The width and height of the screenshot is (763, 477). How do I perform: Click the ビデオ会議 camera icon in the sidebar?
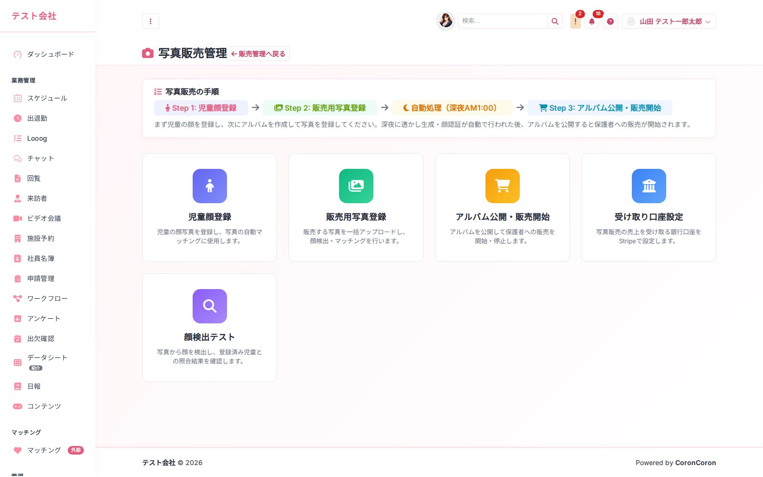click(18, 218)
